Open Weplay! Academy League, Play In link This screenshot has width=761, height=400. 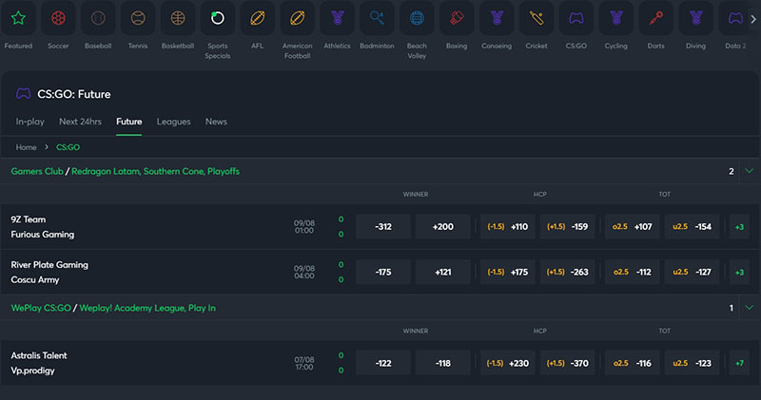[x=147, y=308]
